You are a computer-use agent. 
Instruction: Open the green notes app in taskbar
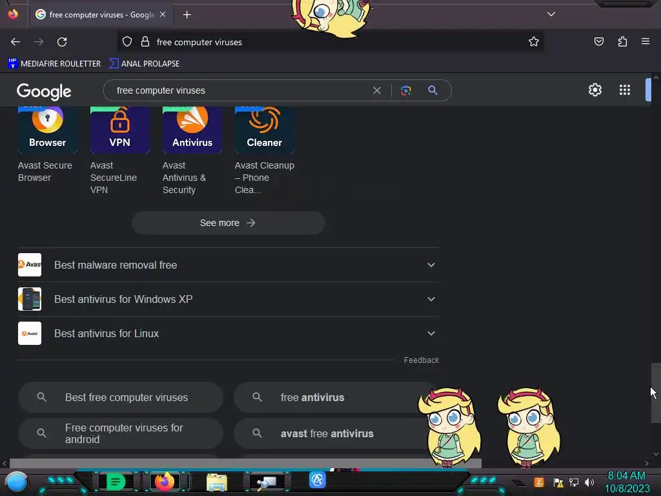[116, 481]
